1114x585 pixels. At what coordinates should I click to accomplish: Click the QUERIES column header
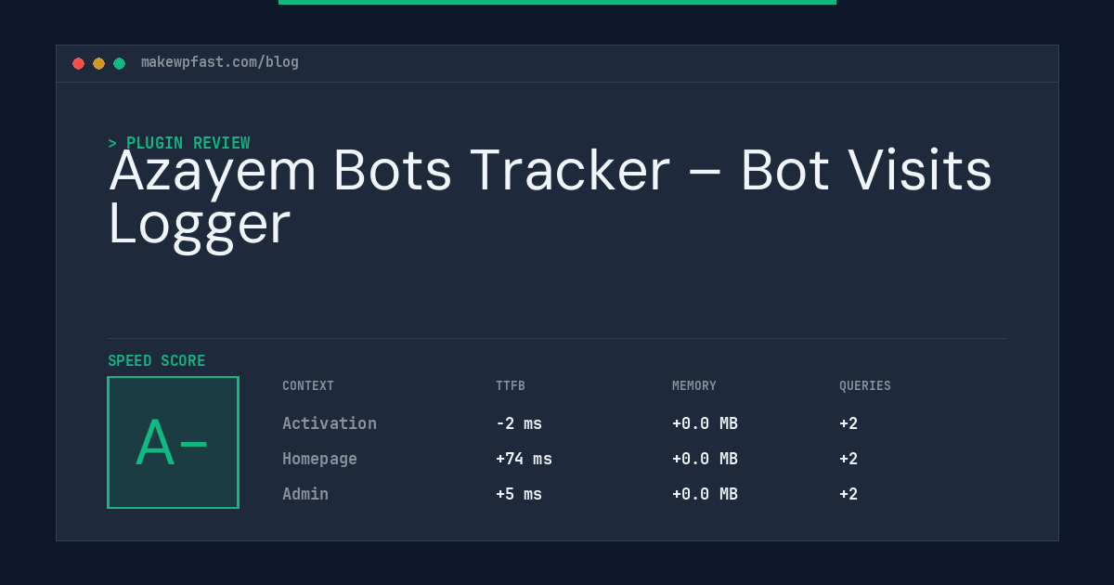click(865, 386)
